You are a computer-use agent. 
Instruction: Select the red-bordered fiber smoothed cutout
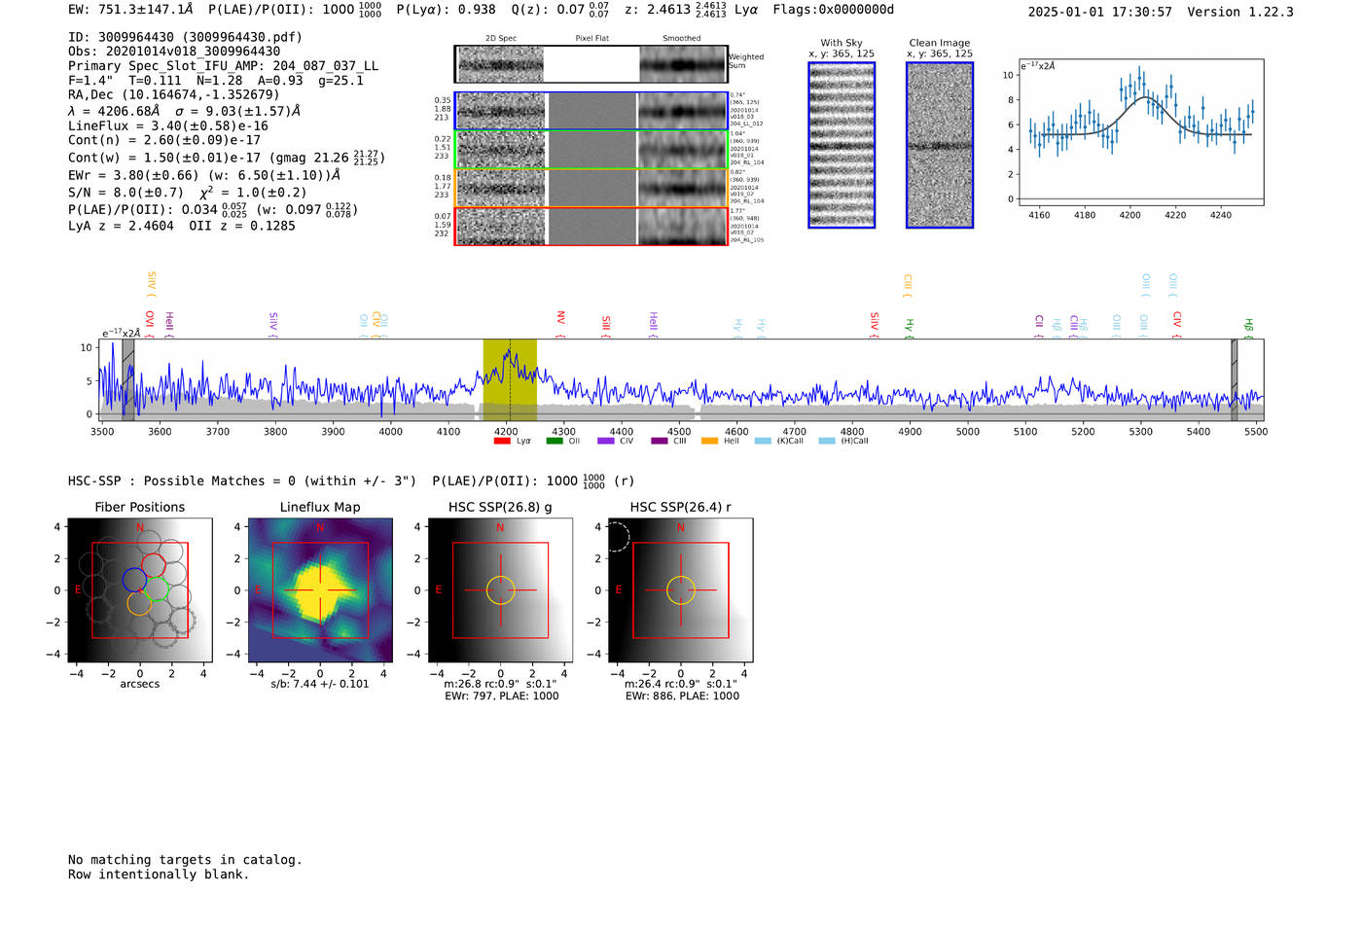tap(683, 227)
